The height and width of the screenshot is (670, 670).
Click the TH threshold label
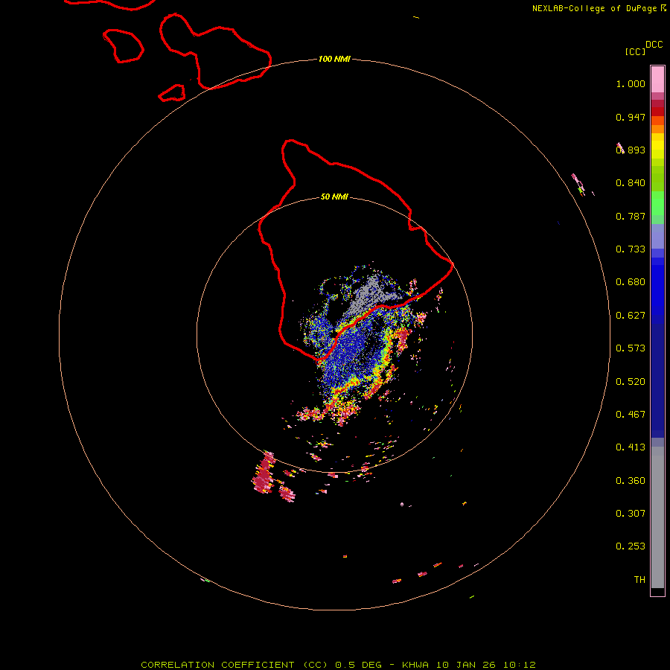click(639, 580)
